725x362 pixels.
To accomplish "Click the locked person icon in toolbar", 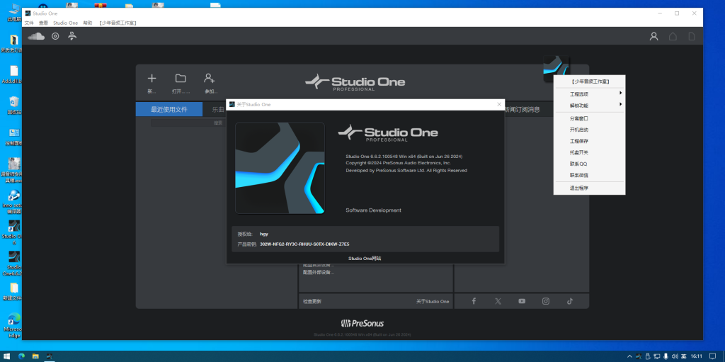I will [72, 35].
